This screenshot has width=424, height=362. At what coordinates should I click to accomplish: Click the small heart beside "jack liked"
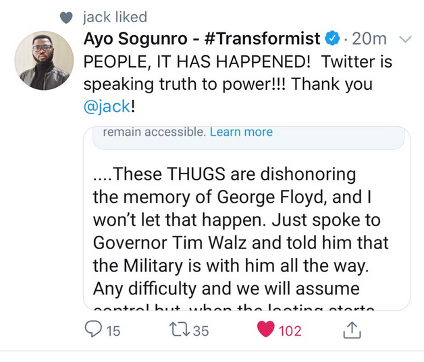(x=65, y=18)
